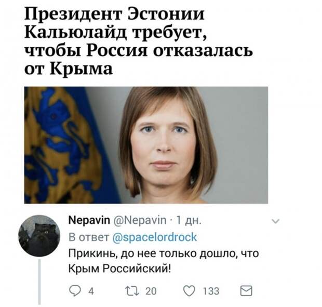Click the 'В ответ' reply label
Screen dimensions: 322x307
pyautogui.click(x=89, y=237)
